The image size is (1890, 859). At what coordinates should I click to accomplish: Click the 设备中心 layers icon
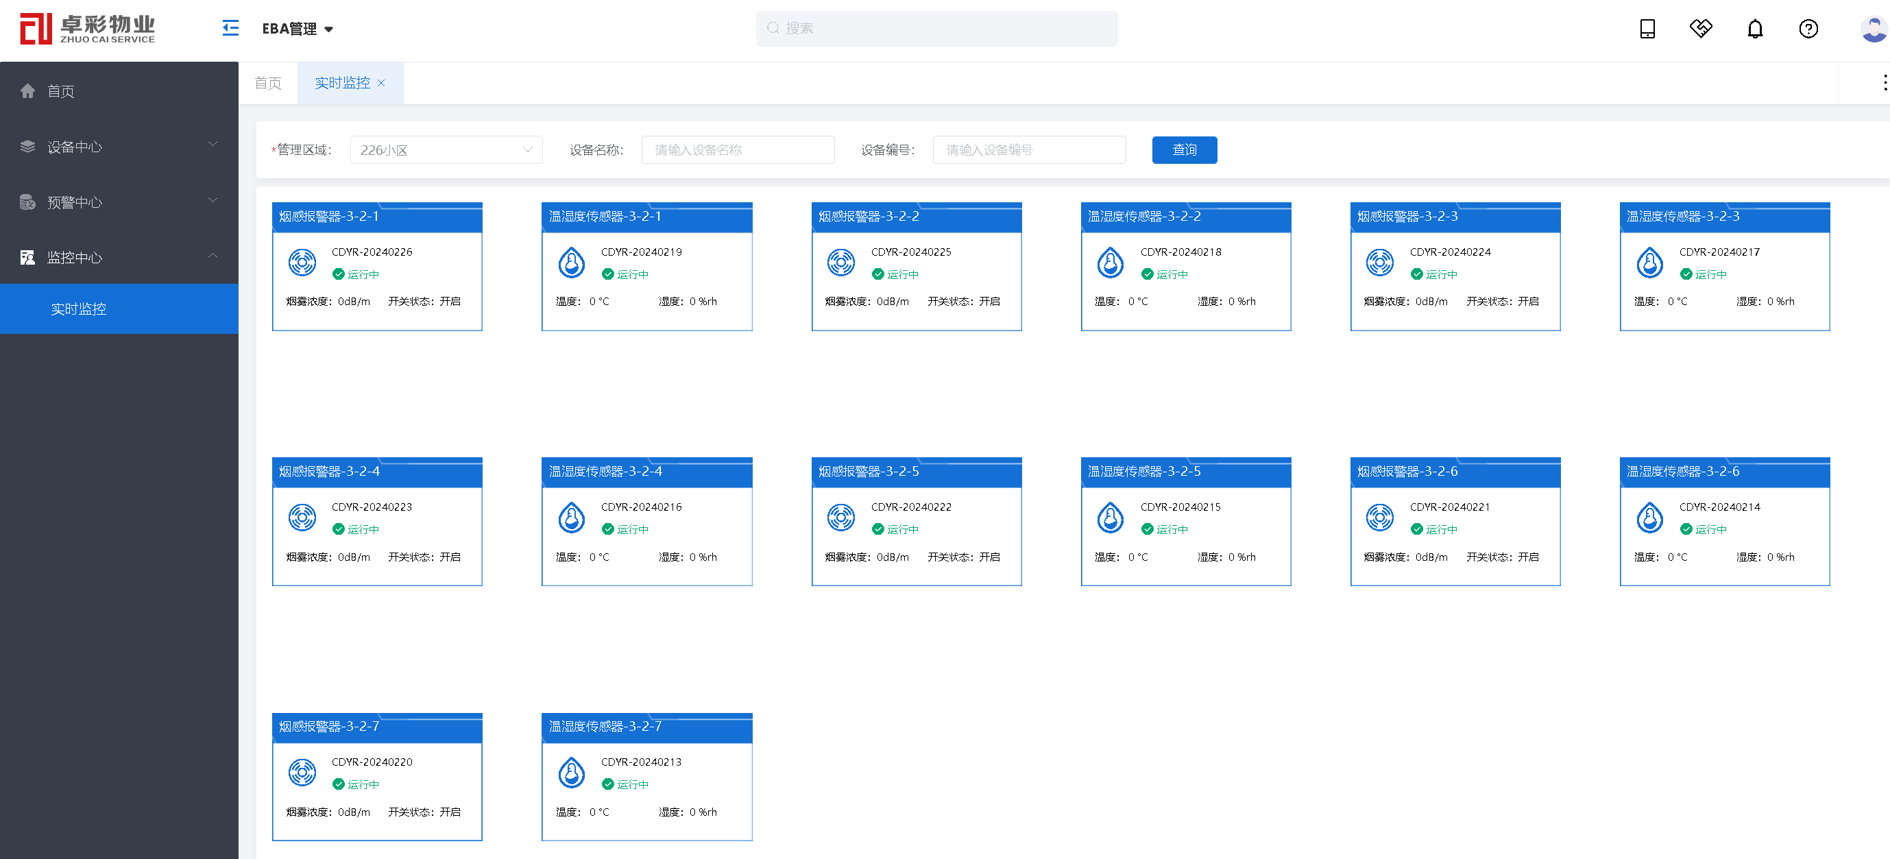click(x=28, y=147)
